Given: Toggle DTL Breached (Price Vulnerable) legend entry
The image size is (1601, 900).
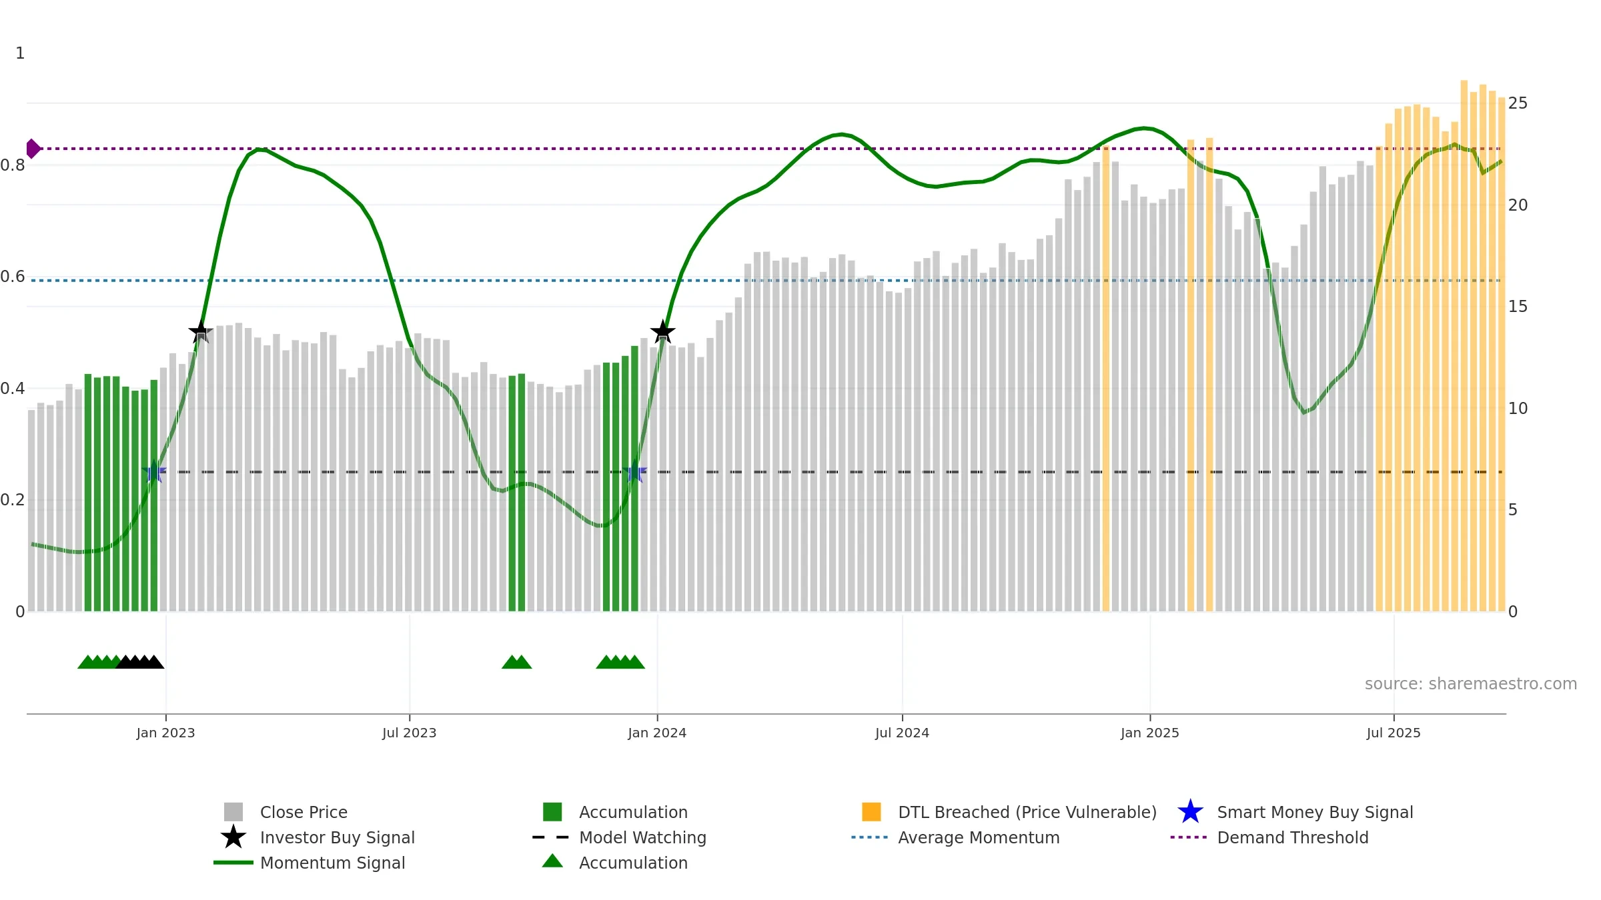Looking at the screenshot, I should point(1027,812).
